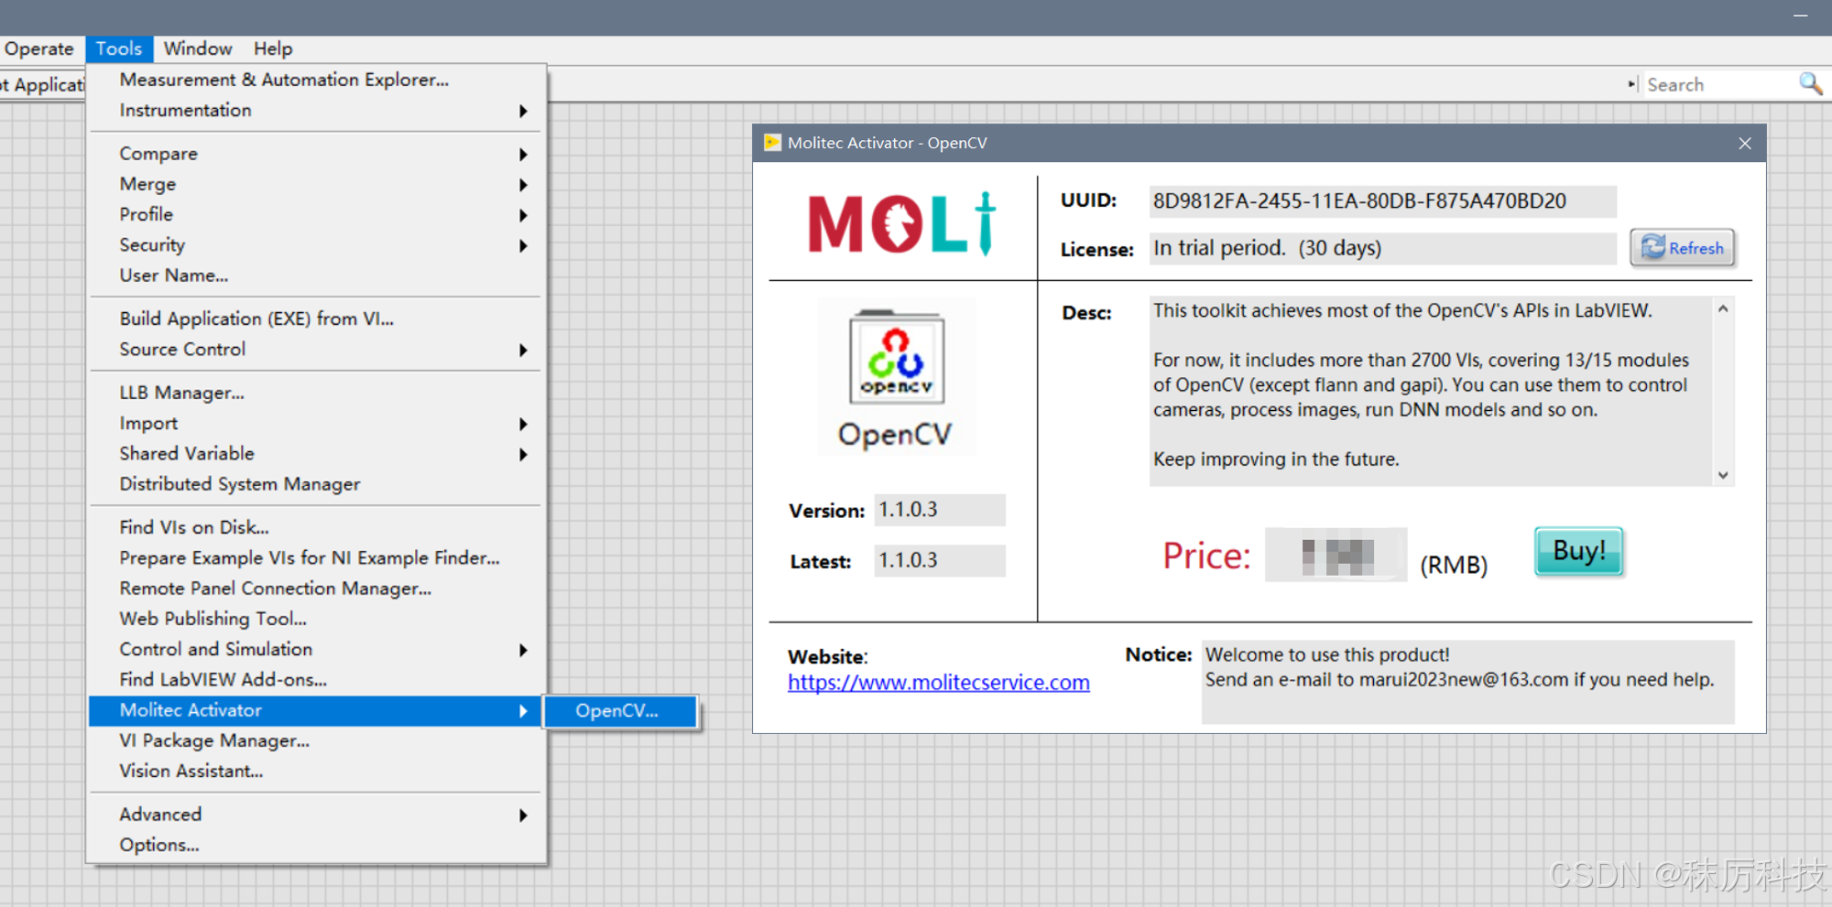Refresh the license status
This screenshot has height=907, width=1832.
(x=1682, y=248)
